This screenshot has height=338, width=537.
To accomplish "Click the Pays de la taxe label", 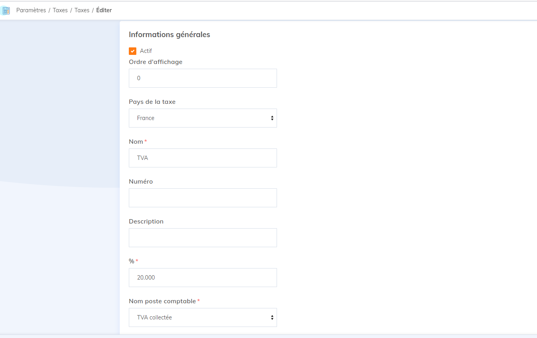I will click(152, 102).
